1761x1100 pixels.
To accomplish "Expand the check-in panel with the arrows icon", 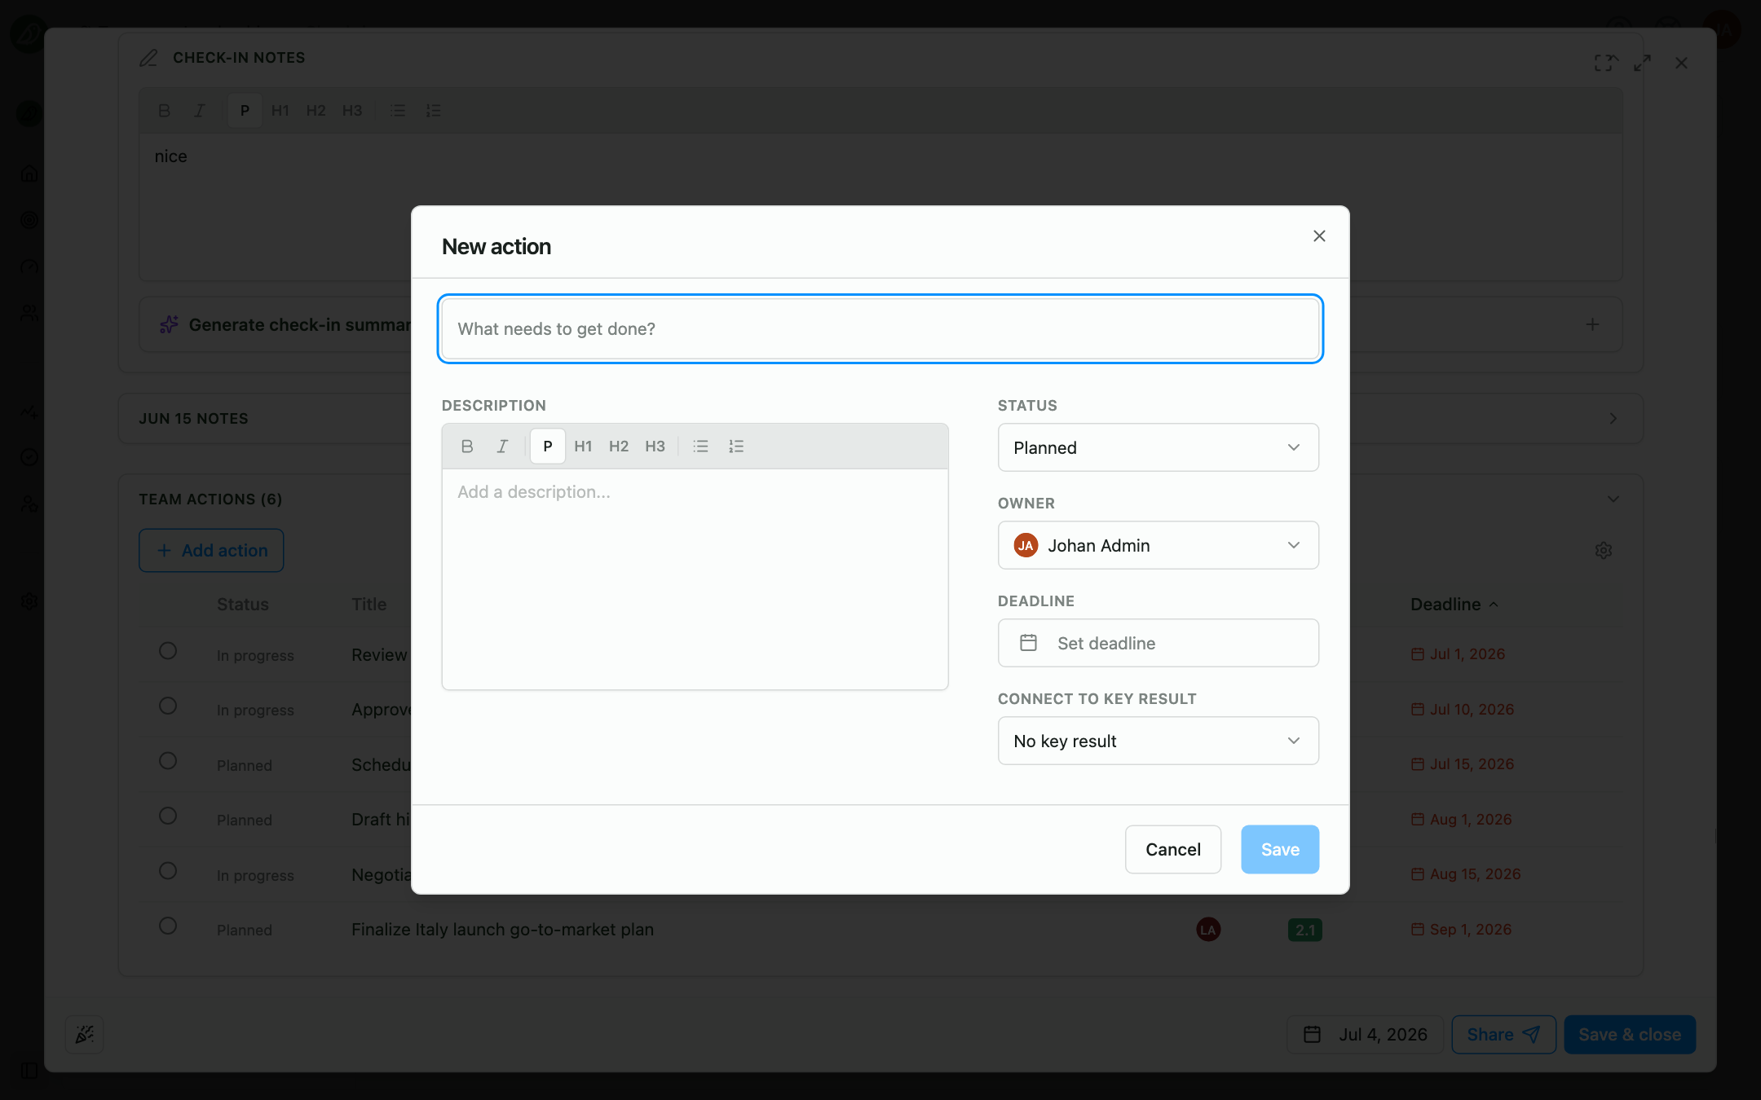I will click(1642, 63).
